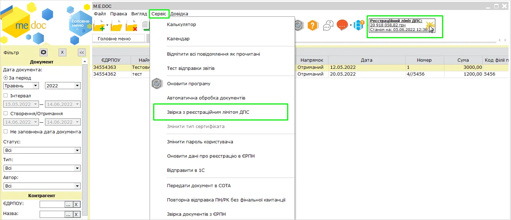Viewport: 511px width, 220px height.
Task: Open the new-document folder icon dropdown arrow
Action: (107, 26)
